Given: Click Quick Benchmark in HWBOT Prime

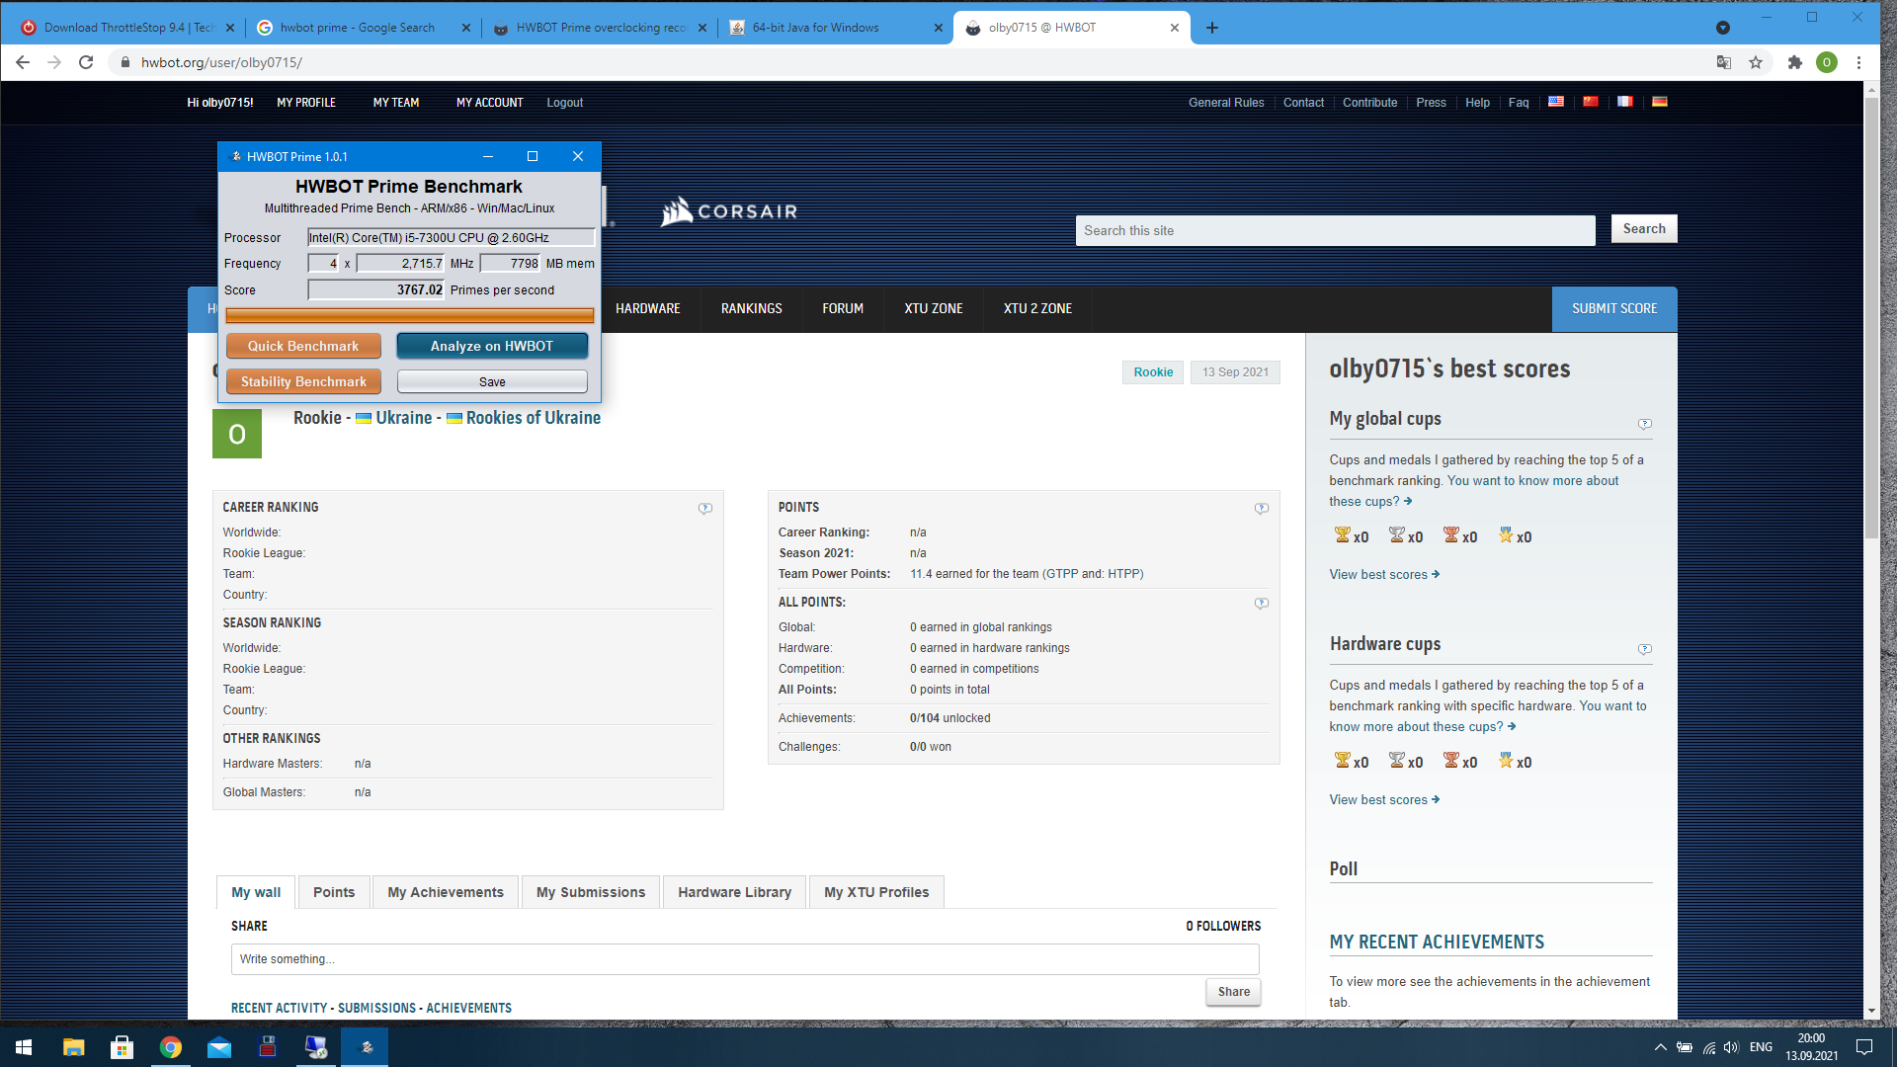Looking at the screenshot, I should pyautogui.click(x=303, y=346).
